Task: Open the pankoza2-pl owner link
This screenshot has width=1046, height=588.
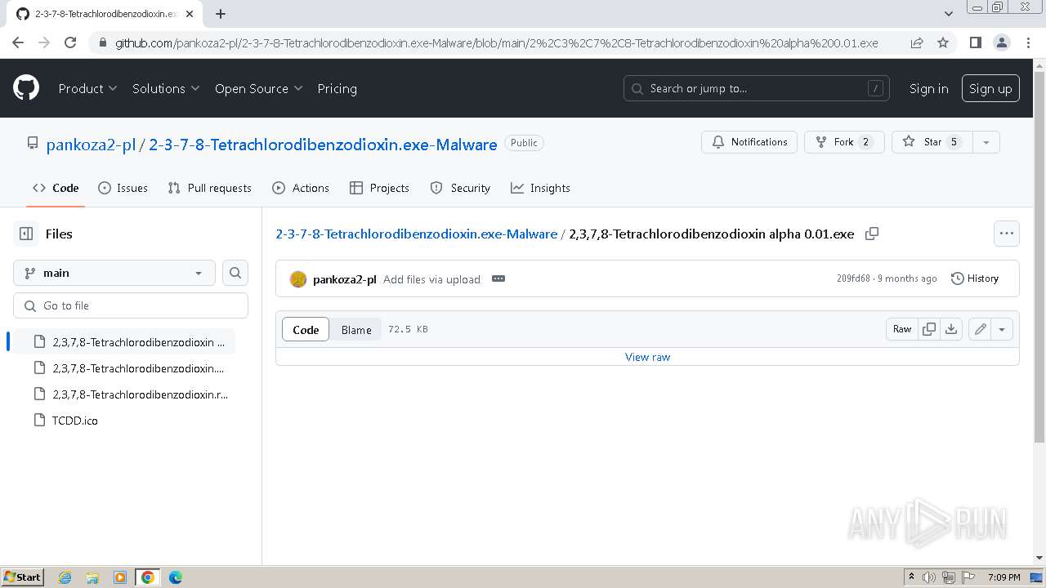Action: pyautogui.click(x=91, y=145)
